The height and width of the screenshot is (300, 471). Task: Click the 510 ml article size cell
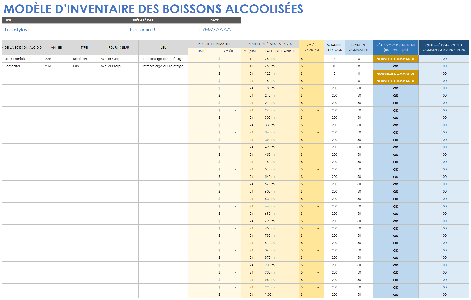point(281,169)
